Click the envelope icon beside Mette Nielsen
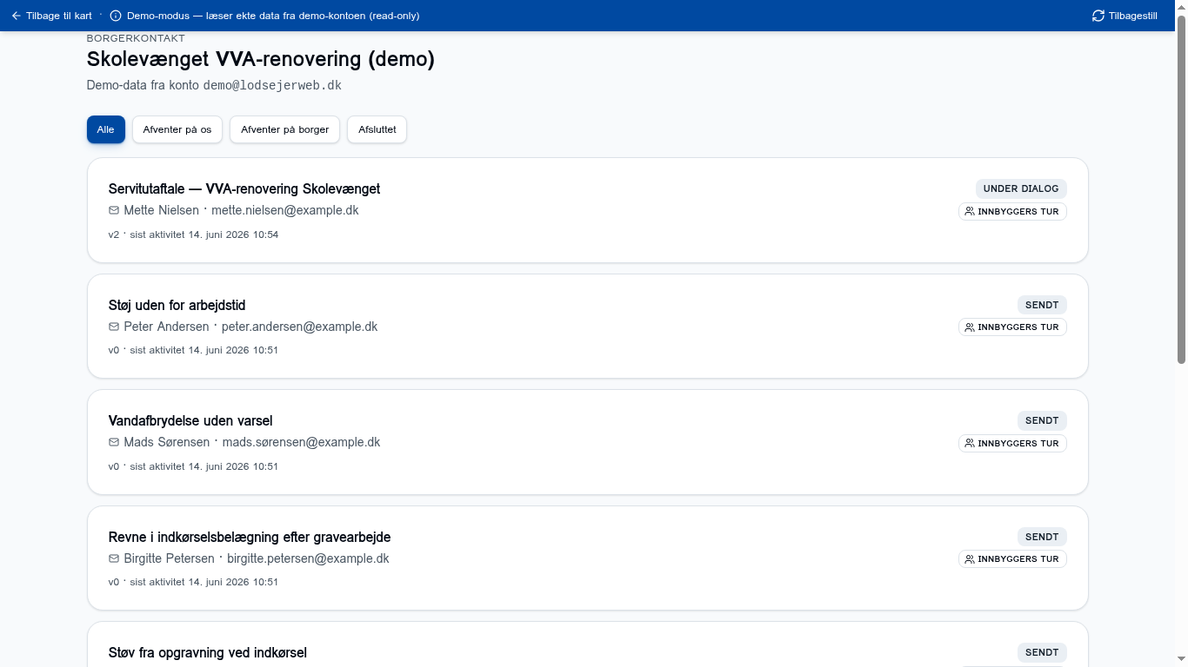Viewport: 1188px width, 667px height. [x=114, y=210]
